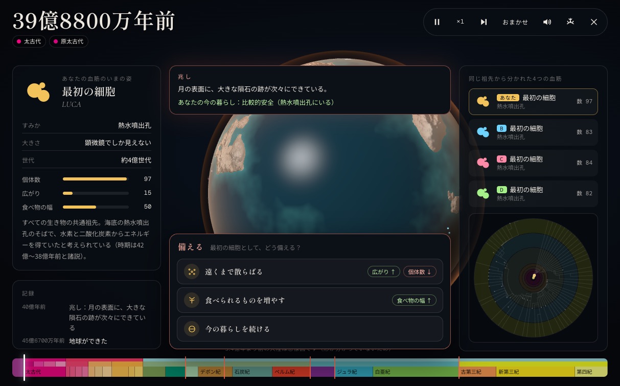Click the pink cell icon of lineage C
The height and width of the screenshot is (386, 620).
tap(483, 163)
